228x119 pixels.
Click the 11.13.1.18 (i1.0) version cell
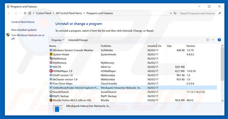pos(196,92)
